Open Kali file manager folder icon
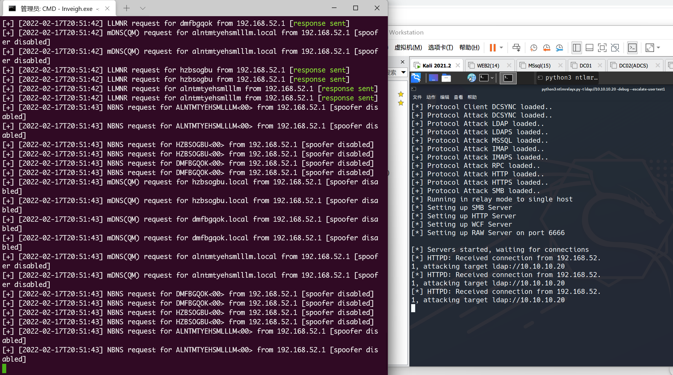The image size is (673, 375). tap(446, 78)
